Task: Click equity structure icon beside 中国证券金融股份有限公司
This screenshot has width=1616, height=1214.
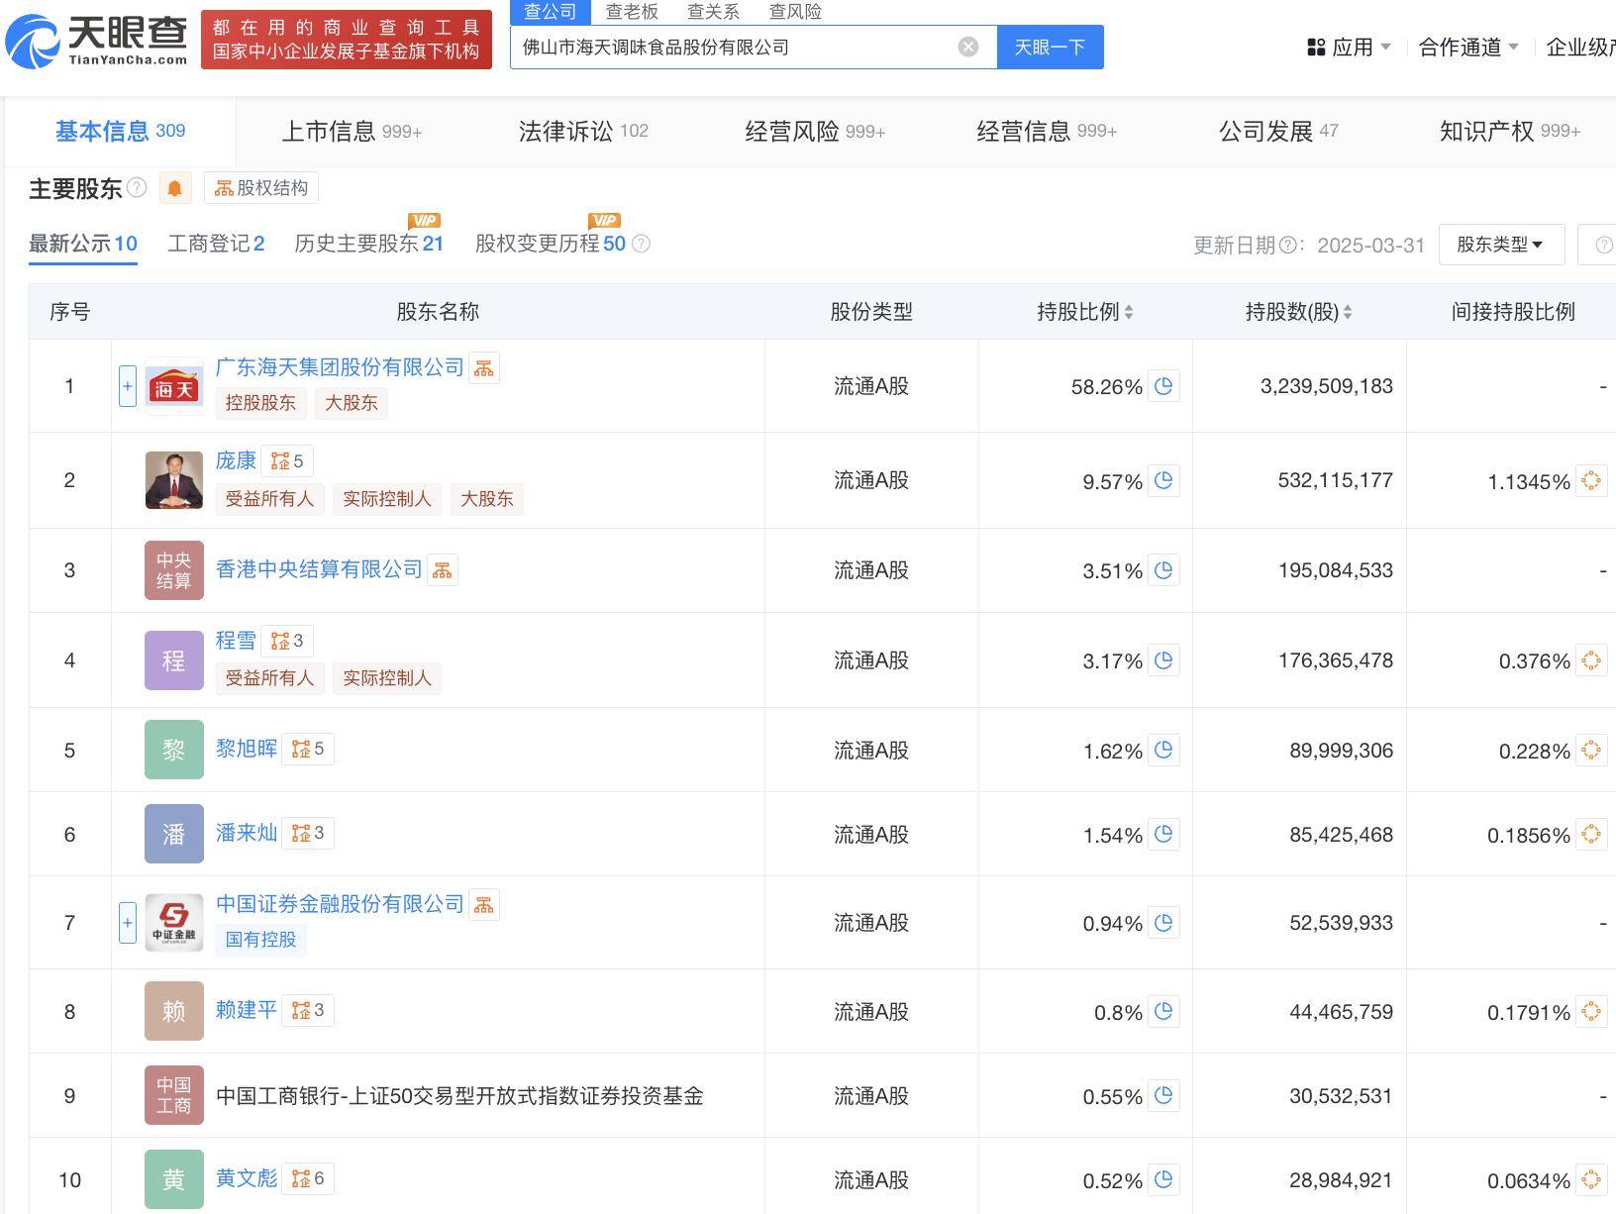Action: (484, 905)
